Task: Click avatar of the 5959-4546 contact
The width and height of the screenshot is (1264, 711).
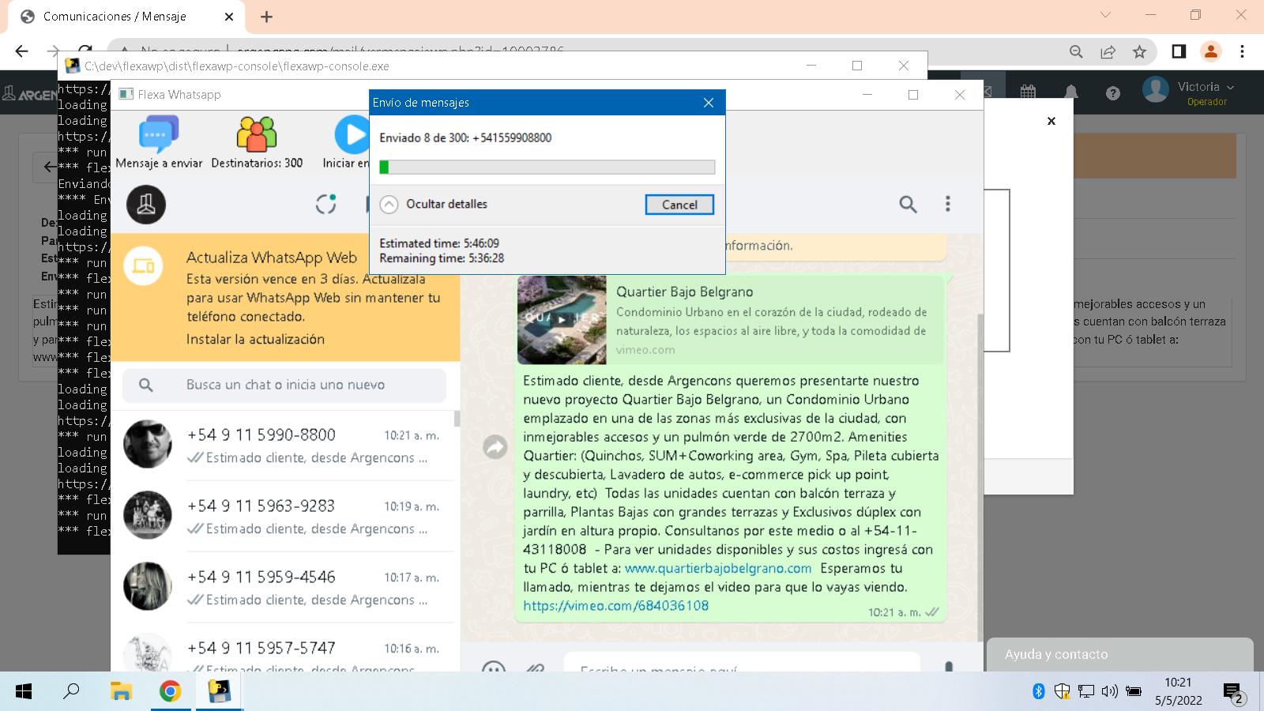Action: tap(148, 586)
